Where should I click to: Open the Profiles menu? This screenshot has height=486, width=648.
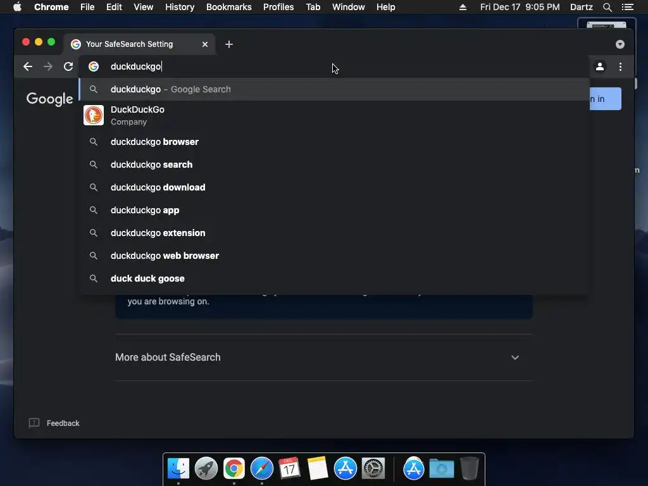[278, 7]
